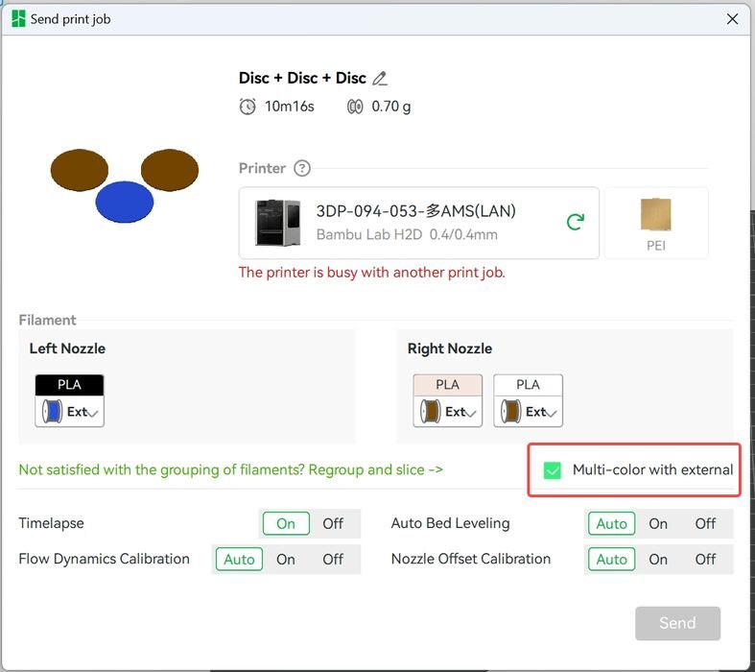Click the pencil icon to rename print job
Image resolution: width=755 pixels, height=672 pixels.
click(x=380, y=79)
